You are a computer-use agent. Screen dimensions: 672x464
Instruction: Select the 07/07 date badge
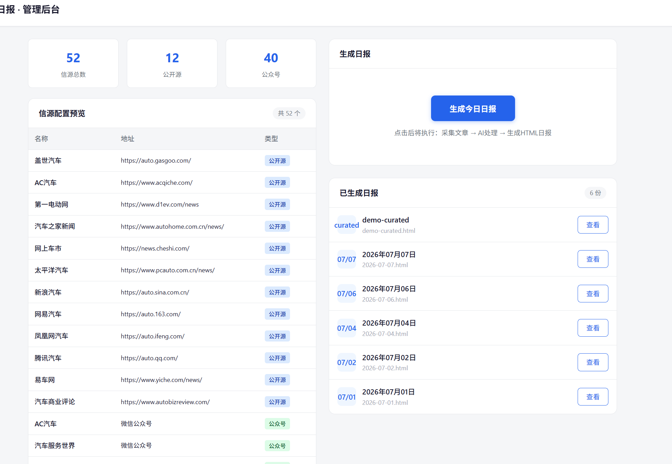[346, 259]
